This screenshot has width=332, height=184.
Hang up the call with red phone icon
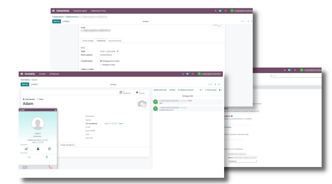[50, 167]
